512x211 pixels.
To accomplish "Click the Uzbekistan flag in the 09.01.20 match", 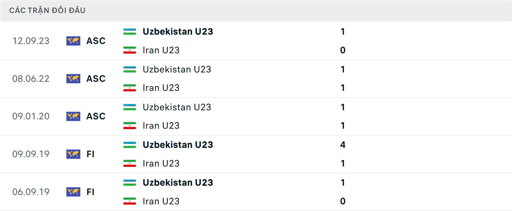I will 130,106.
